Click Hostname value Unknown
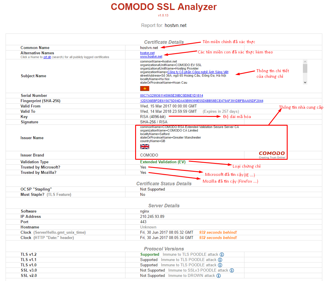 pyautogui.click(x=148, y=227)
